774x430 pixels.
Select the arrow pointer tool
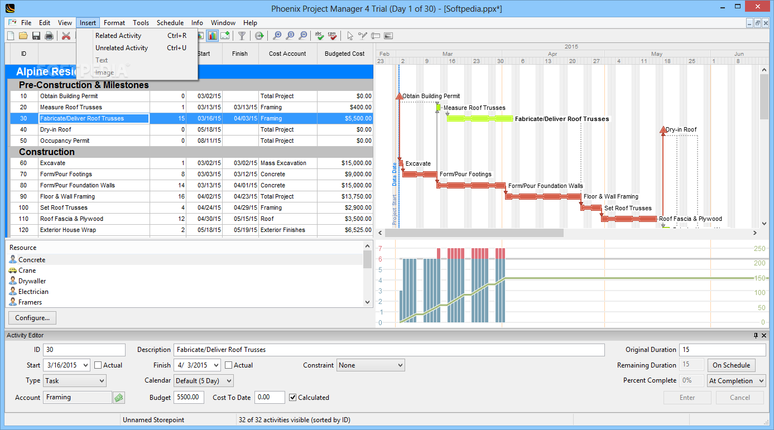pos(350,36)
